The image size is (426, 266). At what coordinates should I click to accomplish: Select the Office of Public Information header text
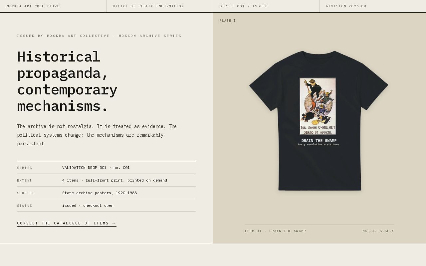148,6
